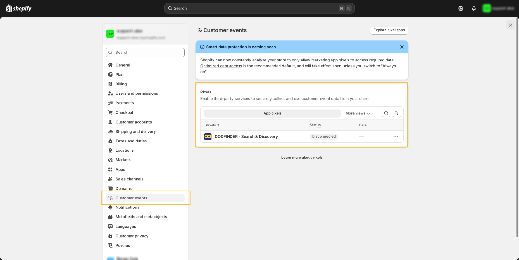Click the Customer accounts person icon
519x260 pixels.
110,122
